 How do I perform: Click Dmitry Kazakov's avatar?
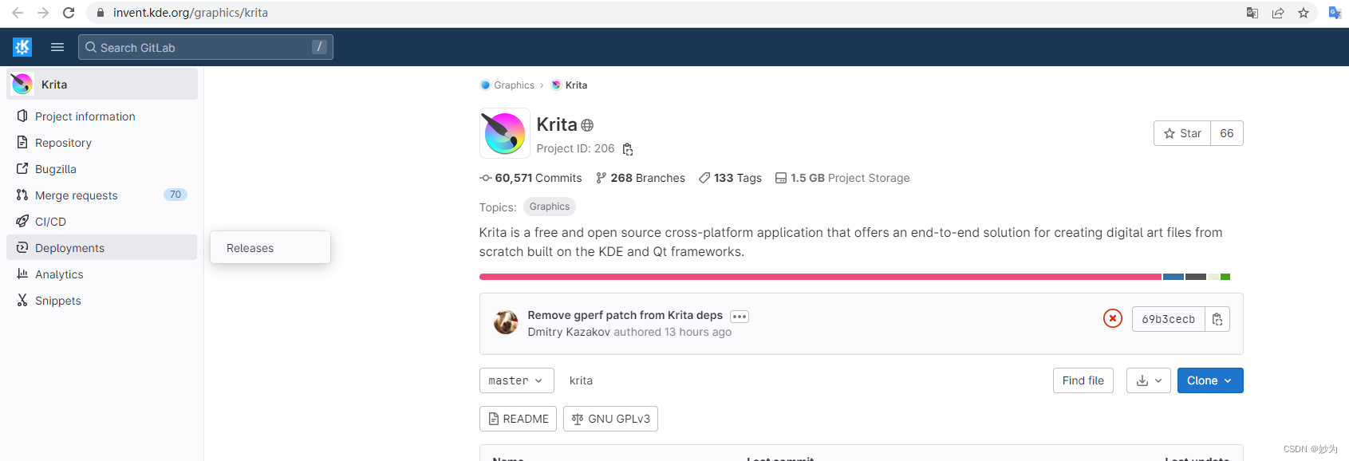click(x=506, y=322)
